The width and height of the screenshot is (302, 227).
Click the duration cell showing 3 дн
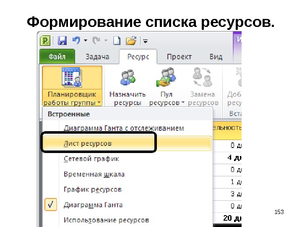tap(227, 194)
